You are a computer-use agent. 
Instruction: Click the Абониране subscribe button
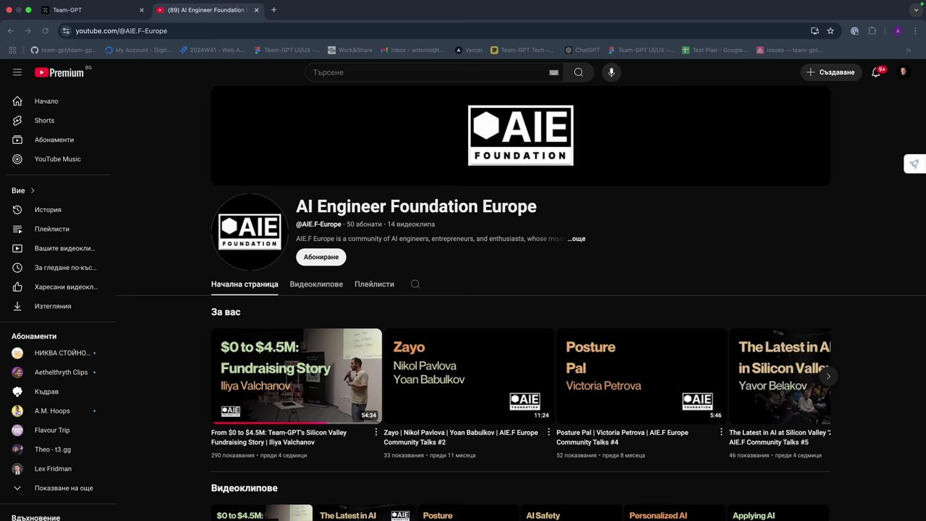(321, 257)
